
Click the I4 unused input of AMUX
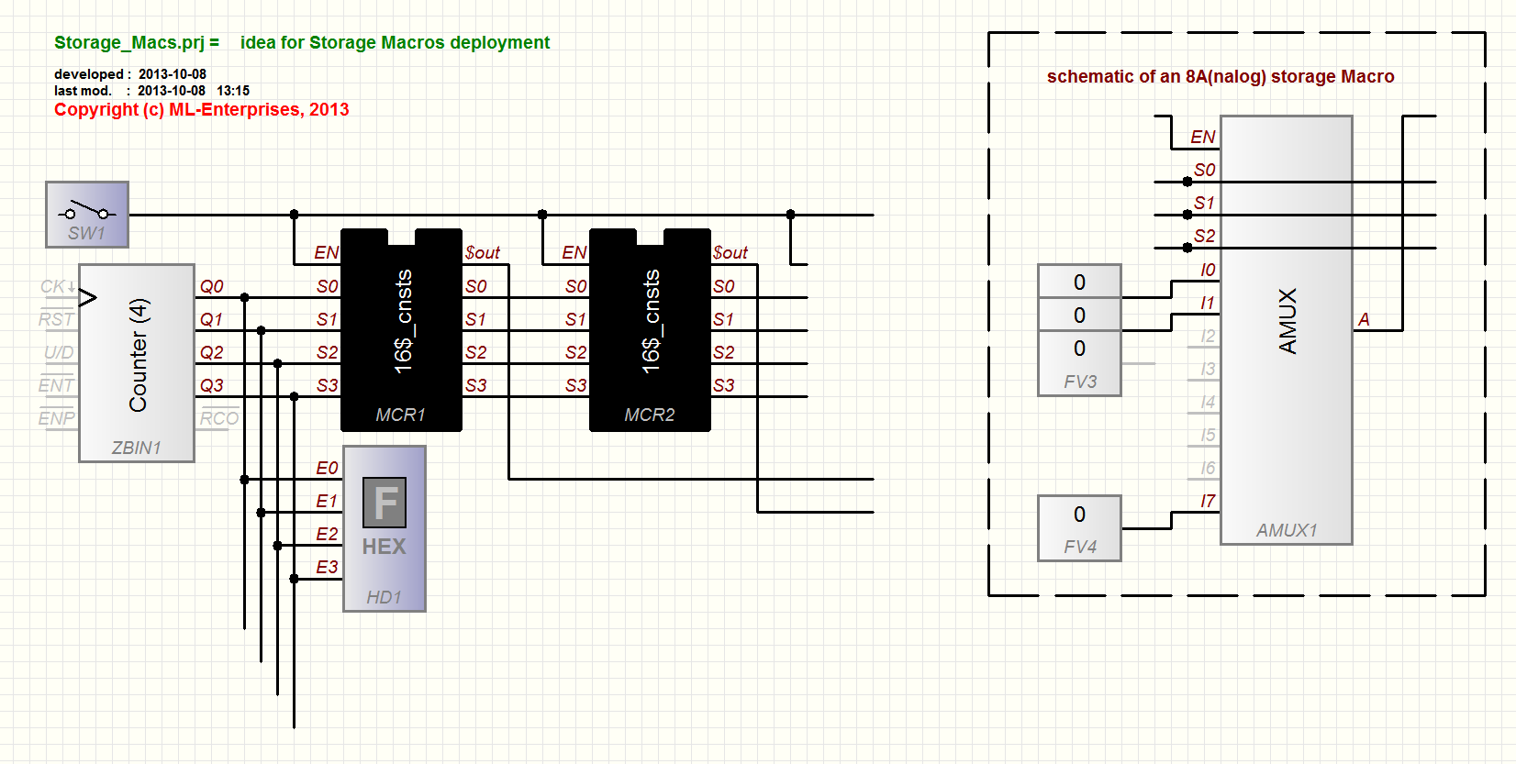[1208, 402]
